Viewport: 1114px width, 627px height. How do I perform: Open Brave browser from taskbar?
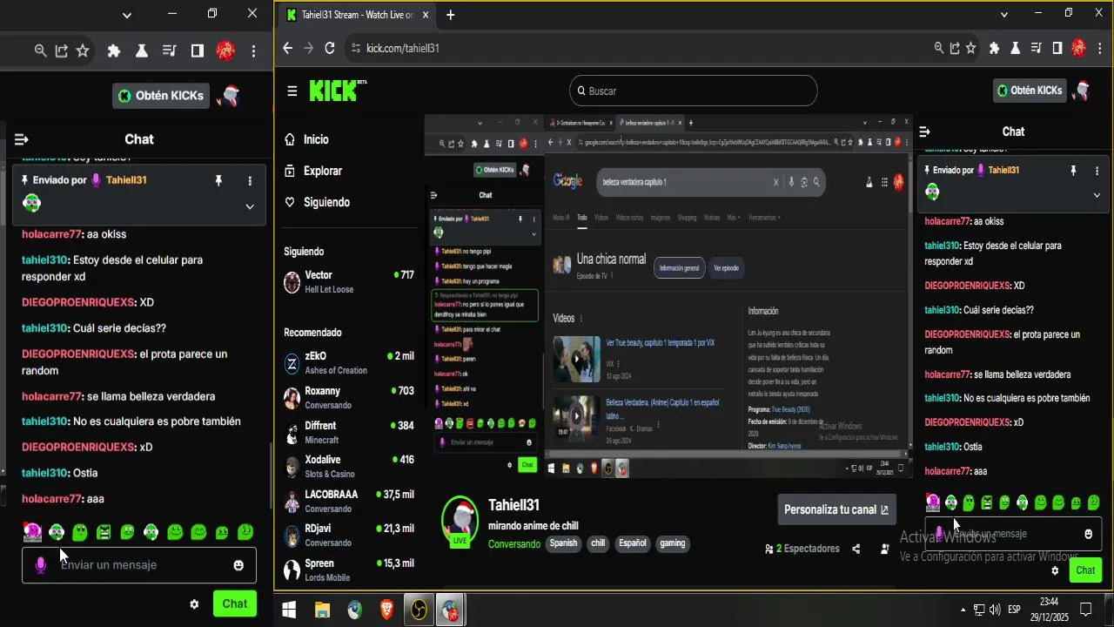click(x=387, y=610)
